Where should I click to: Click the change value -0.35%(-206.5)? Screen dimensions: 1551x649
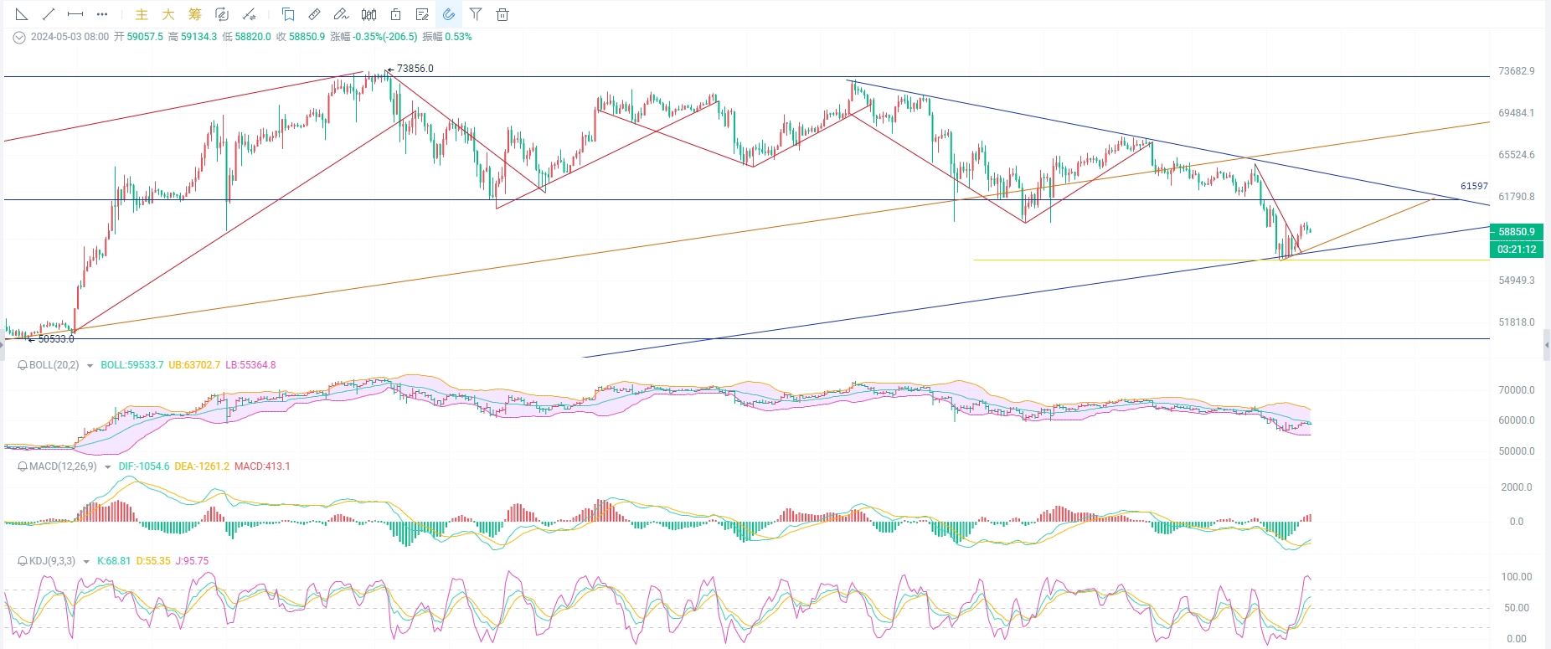tap(385, 37)
